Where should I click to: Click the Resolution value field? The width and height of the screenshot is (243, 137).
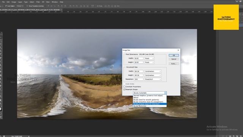(139, 79)
